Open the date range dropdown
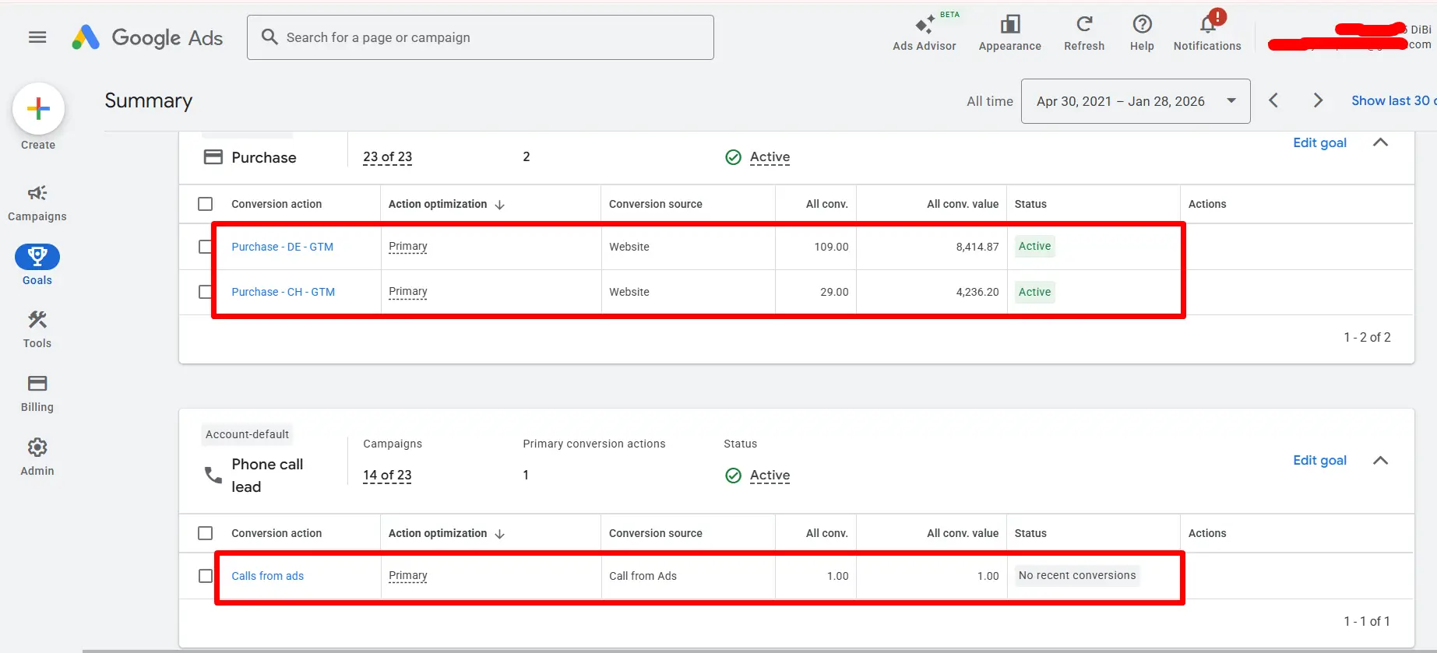The image size is (1437, 653). pyautogui.click(x=1136, y=101)
